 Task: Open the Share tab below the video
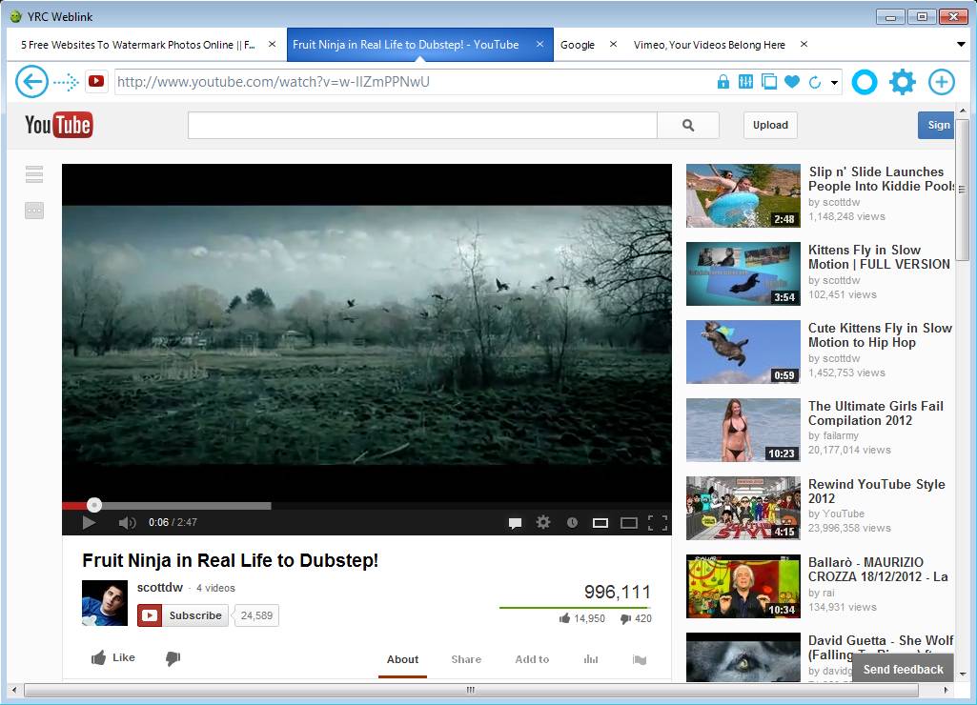[466, 659]
